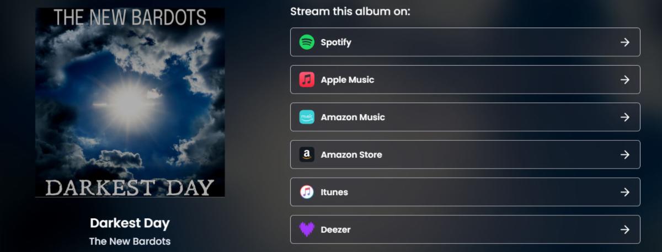
Task: Click the arrow in the Apple Music row
Action: point(625,79)
